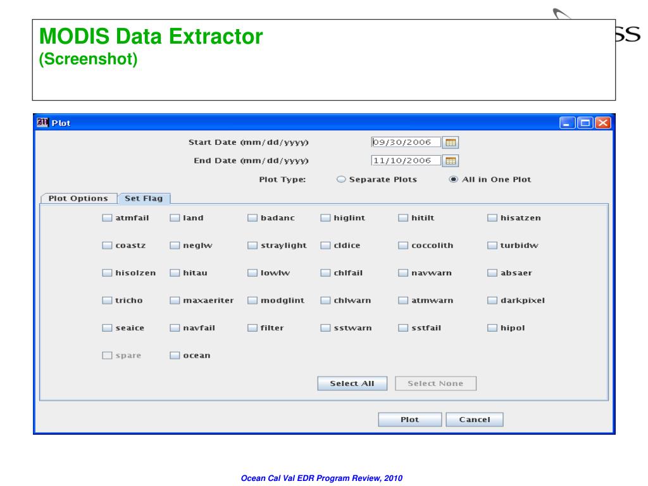Viewport: 648px width, 486px height.
Task: Check the ocean flag checkbox
Action: 175,356
